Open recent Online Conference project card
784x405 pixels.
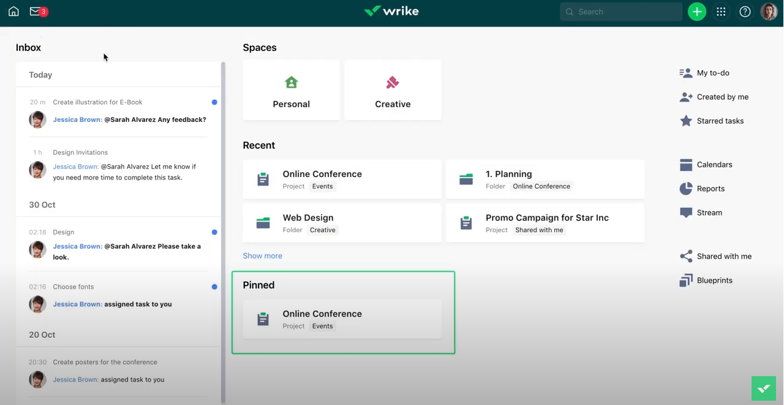coord(342,180)
